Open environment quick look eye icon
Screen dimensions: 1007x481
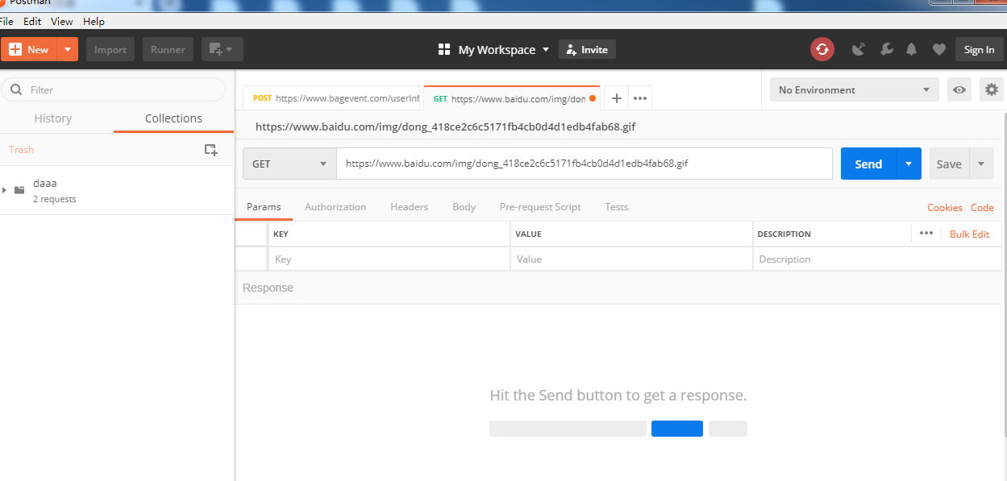(959, 89)
